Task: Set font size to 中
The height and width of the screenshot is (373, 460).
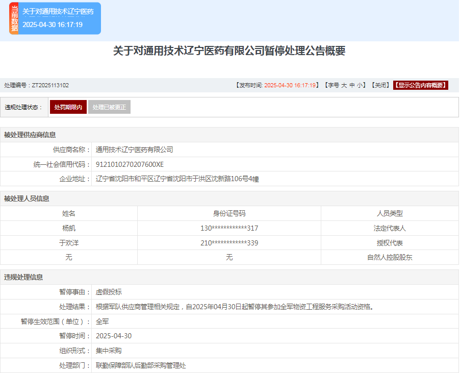Action: tap(352, 85)
